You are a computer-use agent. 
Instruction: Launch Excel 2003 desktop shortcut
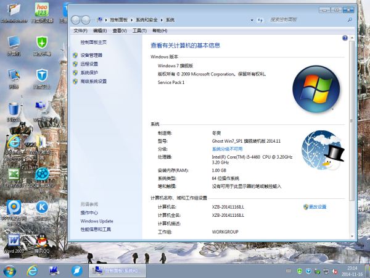(x=14, y=178)
